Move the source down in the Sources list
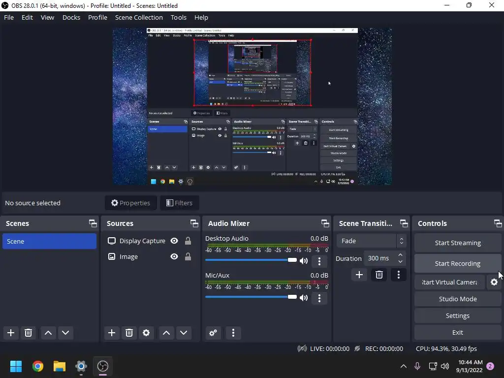Image resolution: width=504 pixels, height=378 pixels. pos(184,333)
